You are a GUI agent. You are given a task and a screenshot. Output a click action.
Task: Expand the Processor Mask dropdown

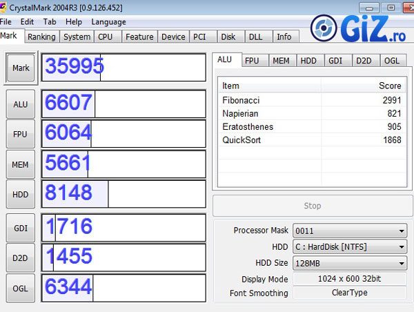pyautogui.click(x=350, y=231)
